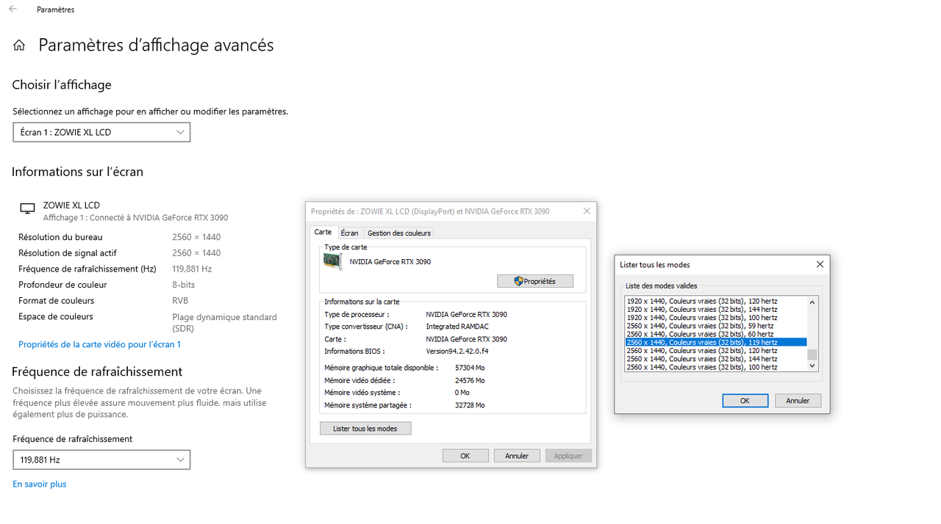
Task: Switch to the Carte tab
Action: [323, 232]
